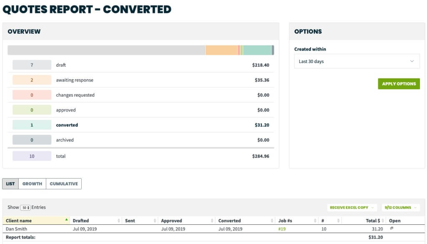Sort table by Sent column
This screenshot has height=244, width=427.
click(140, 221)
